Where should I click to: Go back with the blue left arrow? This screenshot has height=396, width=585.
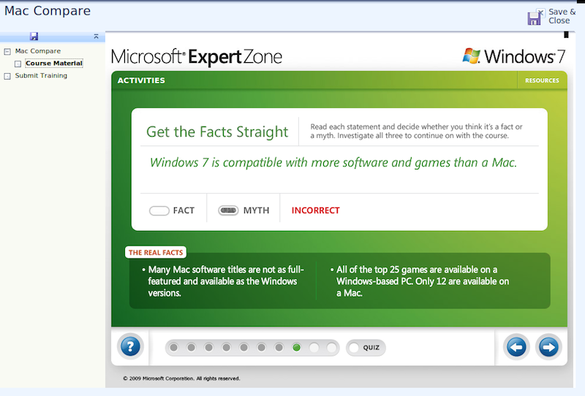[516, 347]
